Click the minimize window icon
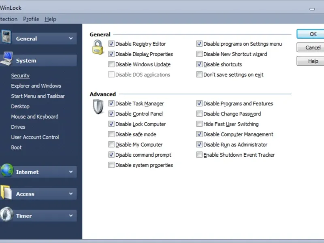Screen dimensions: 324x243 click(x=312, y=9)
